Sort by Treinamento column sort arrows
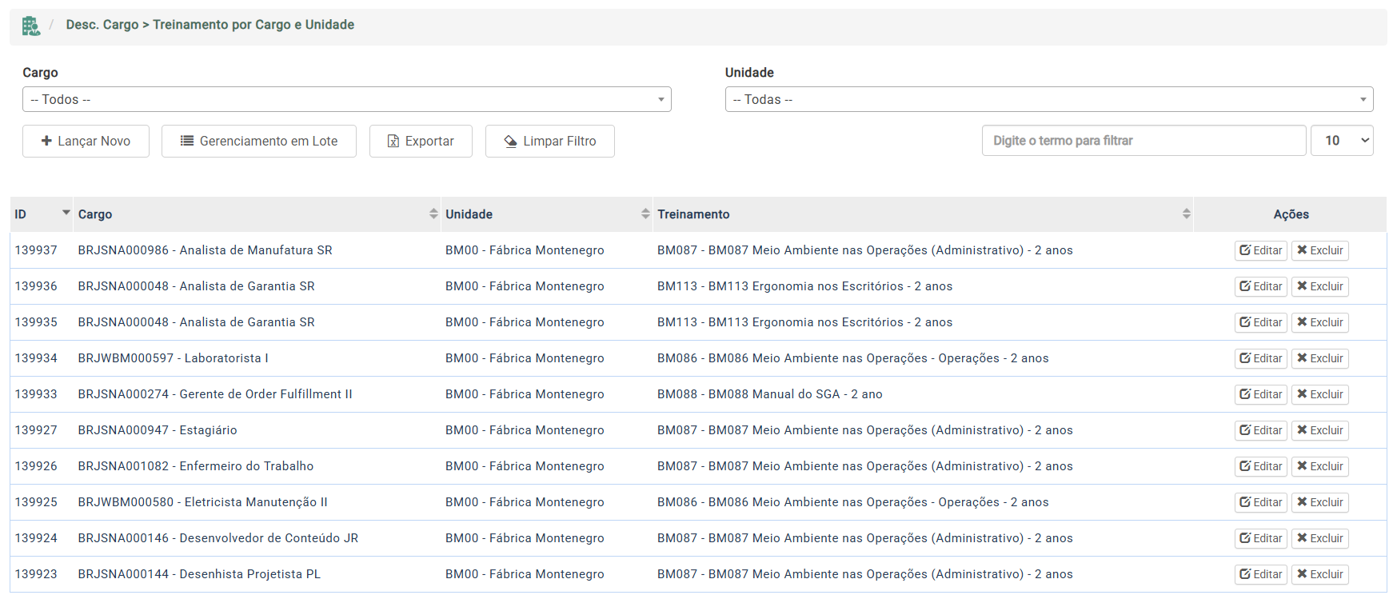This screenshot has width=1393, height=599. tap(1186, 214)
